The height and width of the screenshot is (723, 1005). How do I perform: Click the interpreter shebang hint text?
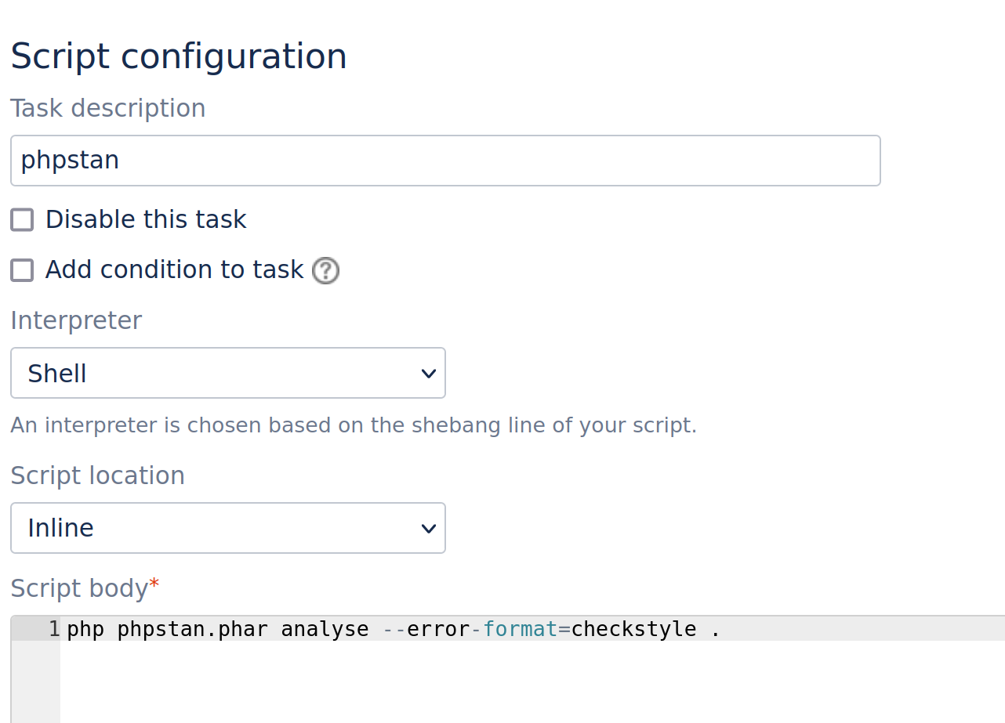pos(353,426)
